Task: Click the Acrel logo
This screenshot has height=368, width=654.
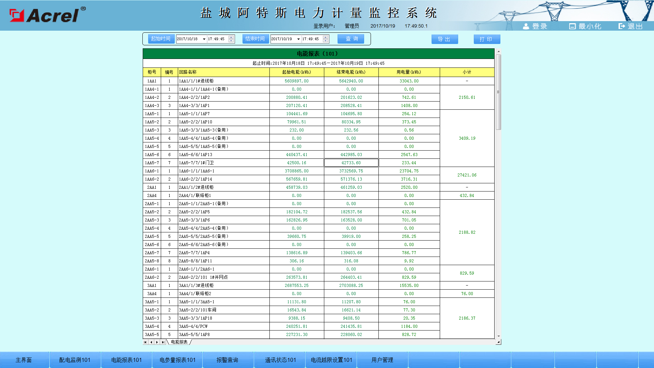Action: (x=47, y=15)
